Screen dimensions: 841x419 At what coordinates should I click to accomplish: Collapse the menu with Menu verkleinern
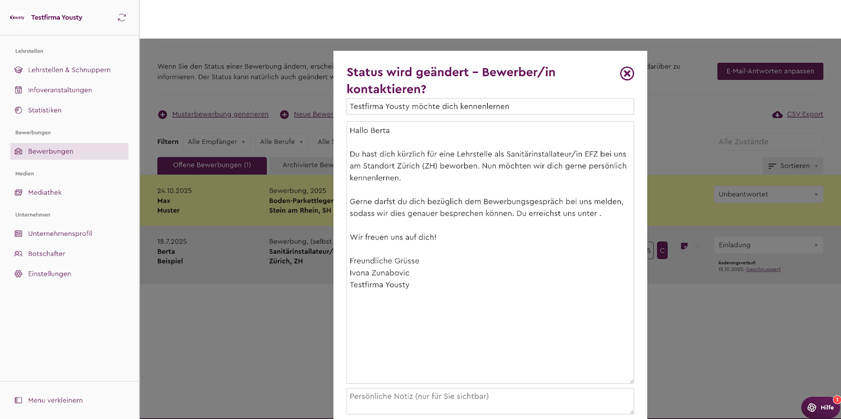coord(55,400)
